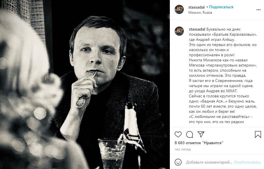Click the stassadal avatar beside the caption

[x=179, y=31]
